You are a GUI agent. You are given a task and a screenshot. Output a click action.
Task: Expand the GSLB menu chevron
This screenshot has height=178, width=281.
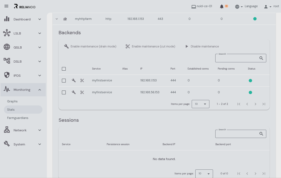(40, 47)
